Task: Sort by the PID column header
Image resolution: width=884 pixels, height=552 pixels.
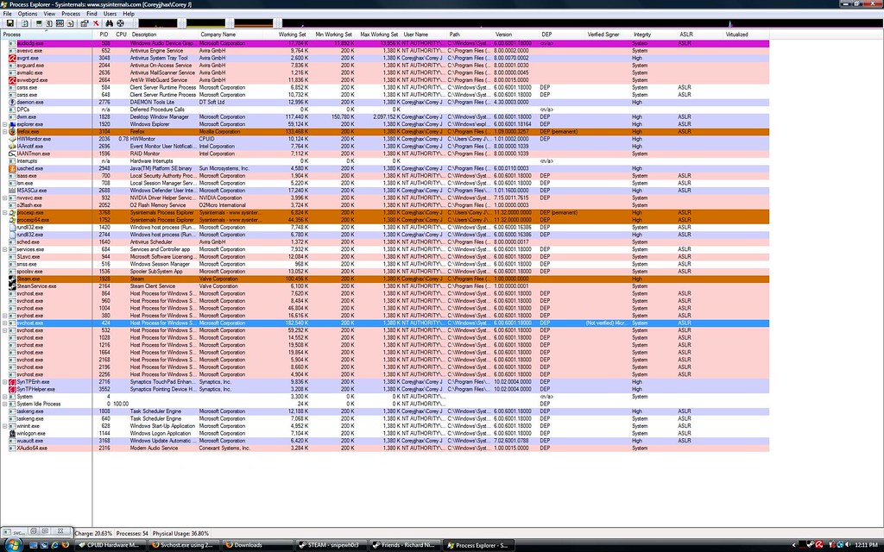Action: 104,34
